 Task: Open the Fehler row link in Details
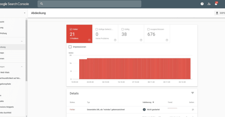72,109
